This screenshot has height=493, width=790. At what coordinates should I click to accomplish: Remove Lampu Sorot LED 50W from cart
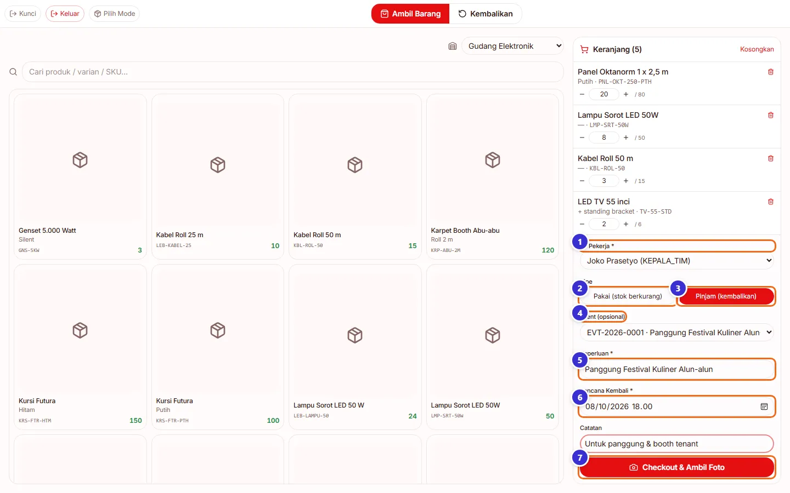coord(771,115)
